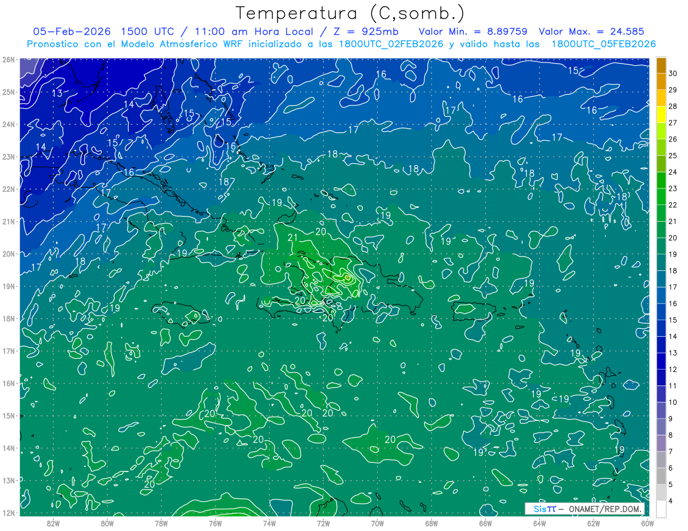Image resolution: width=688 pixels, height=531 pixels.
Task: Pick the blue colorbar segment between 16 and 17
Action: tap(661, 296)
